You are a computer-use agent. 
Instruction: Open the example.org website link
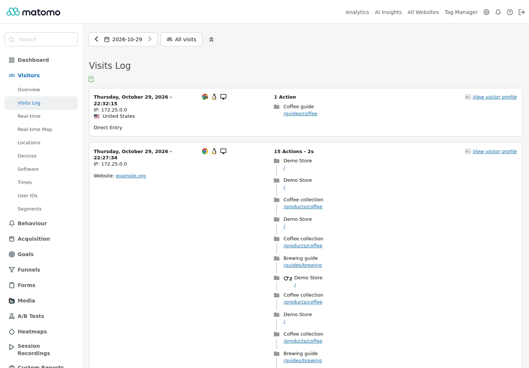pos(131,176)
